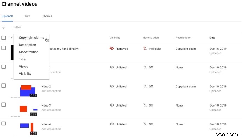Click the Ineligible monetization icon
Image resolution: width=242 pixels, height=138 pixels.
(x=145, y=49)
